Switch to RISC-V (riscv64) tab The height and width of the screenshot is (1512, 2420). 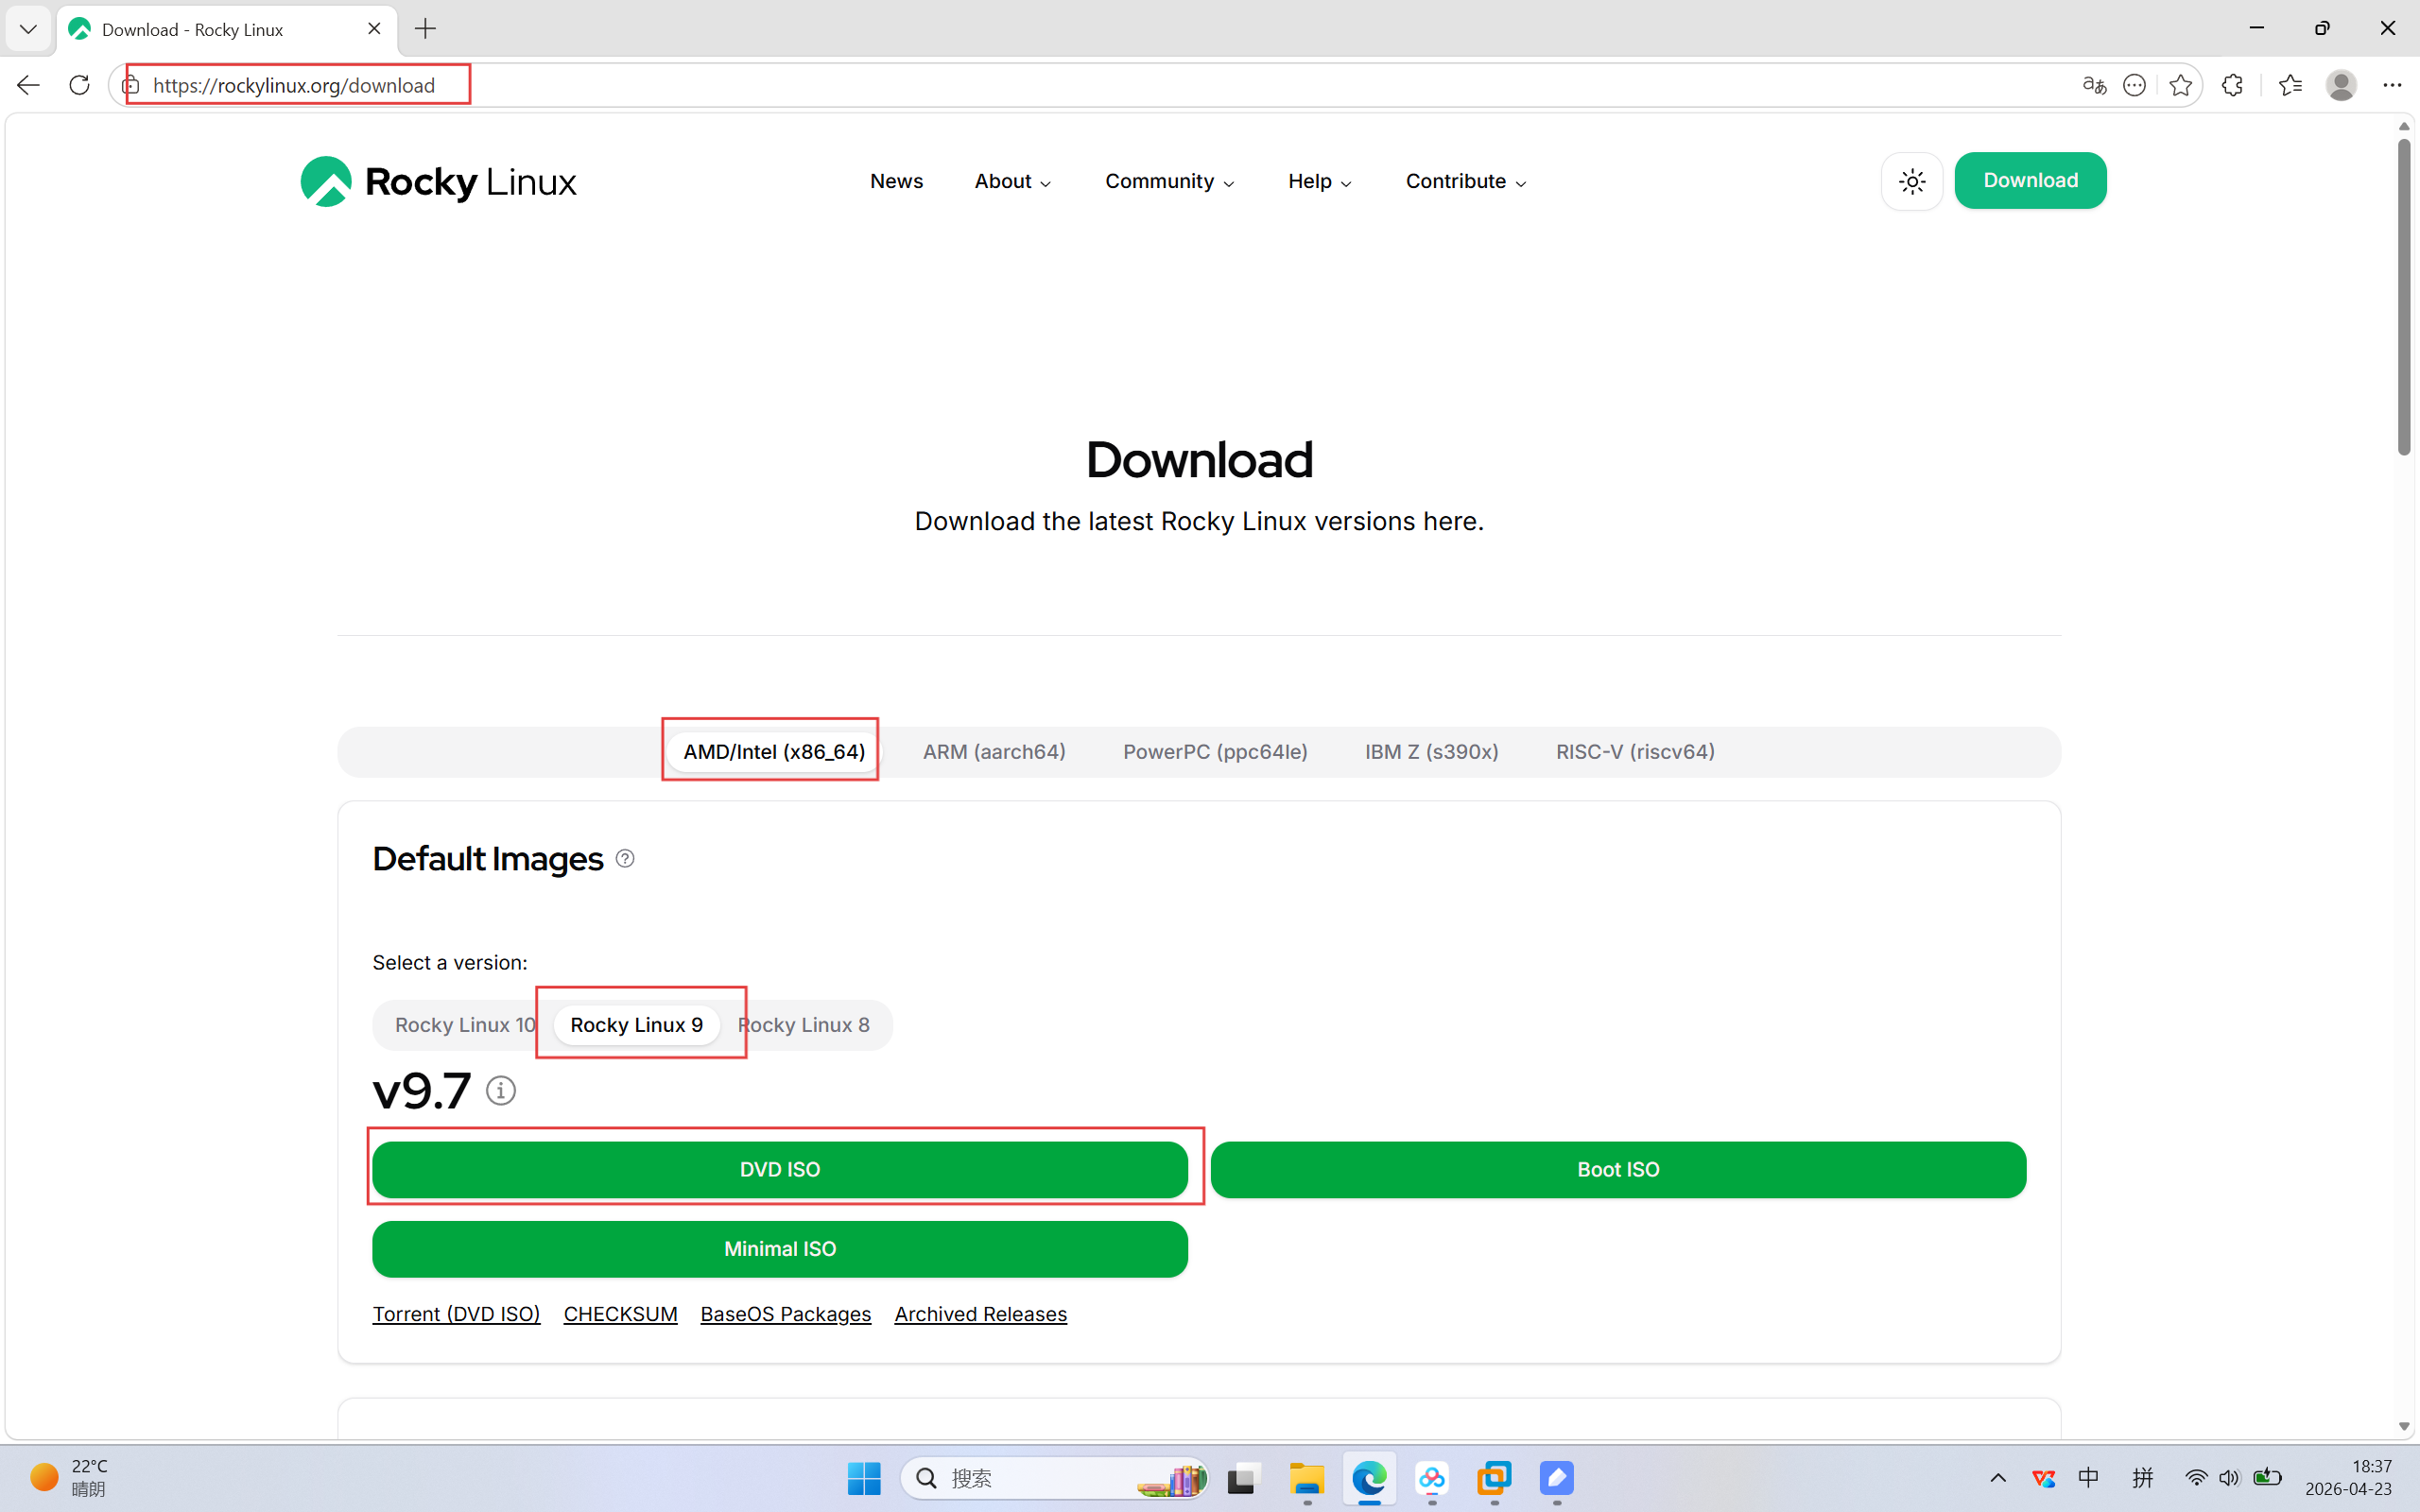1634,752
